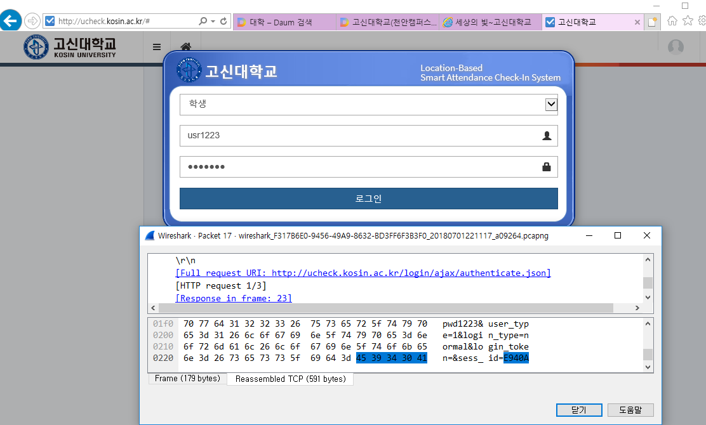This screenshot has height=425, width=706.
Task: Minimize the Wireshark packet window
Action: tap(589, 236)
